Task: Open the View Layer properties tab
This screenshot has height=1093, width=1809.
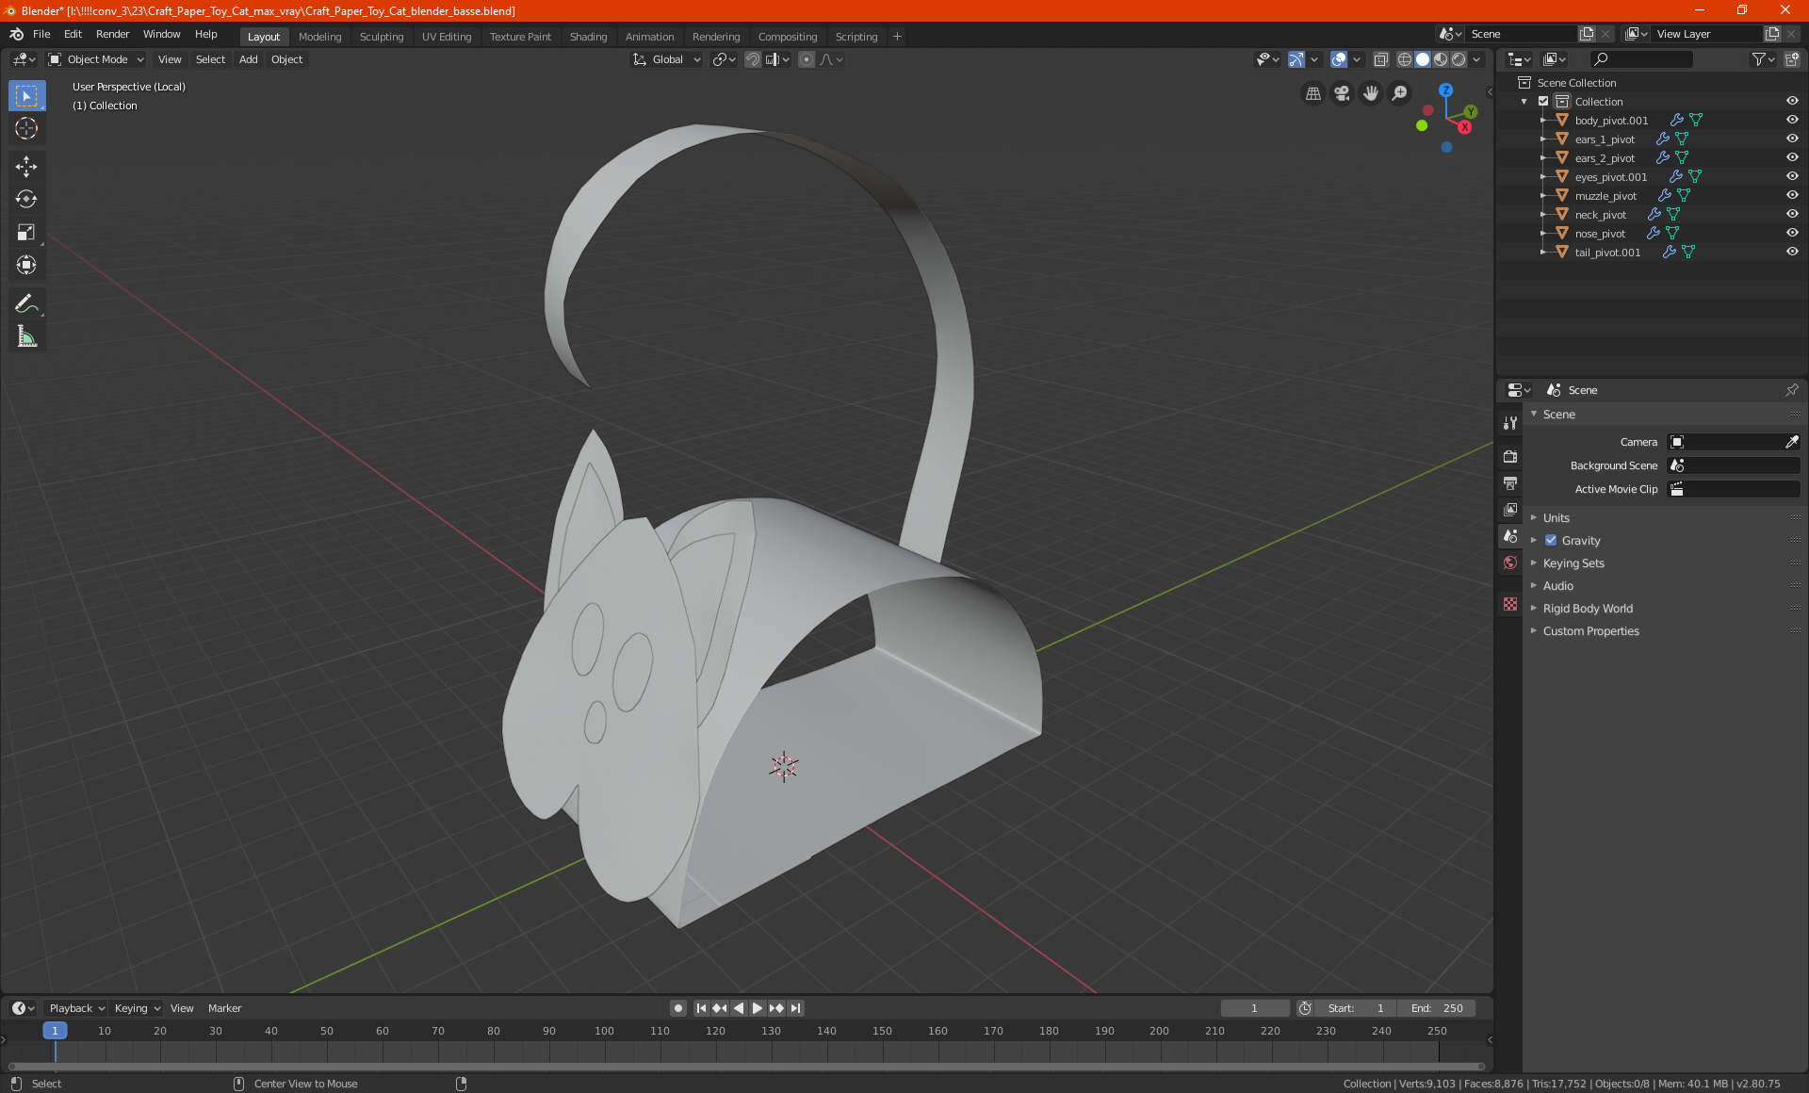Action: tap(1510, 509)
